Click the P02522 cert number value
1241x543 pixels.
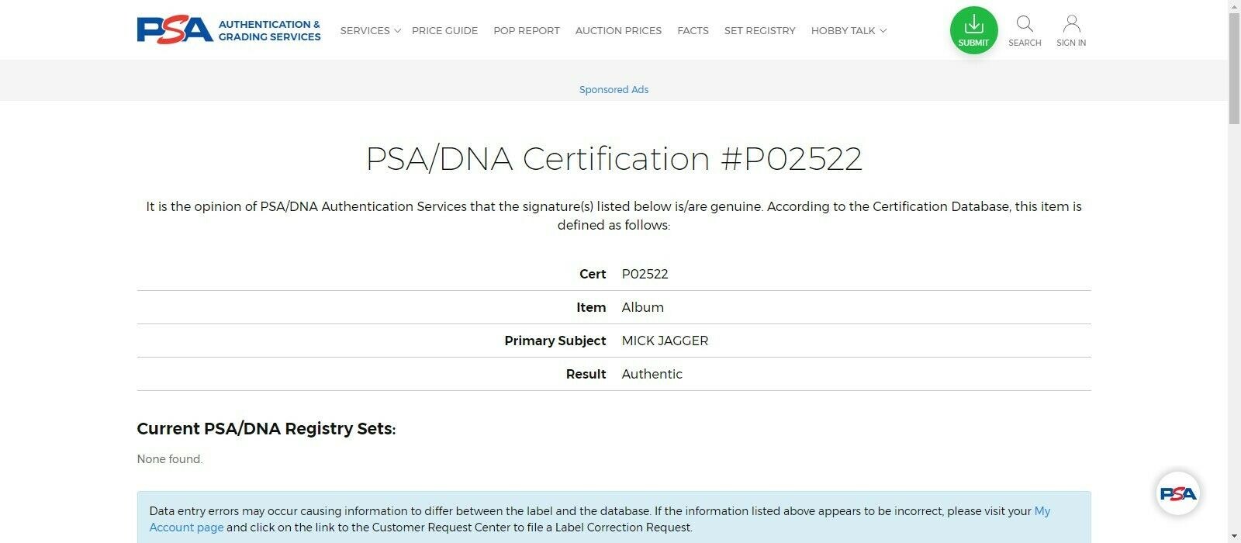[x=645, y=274]
